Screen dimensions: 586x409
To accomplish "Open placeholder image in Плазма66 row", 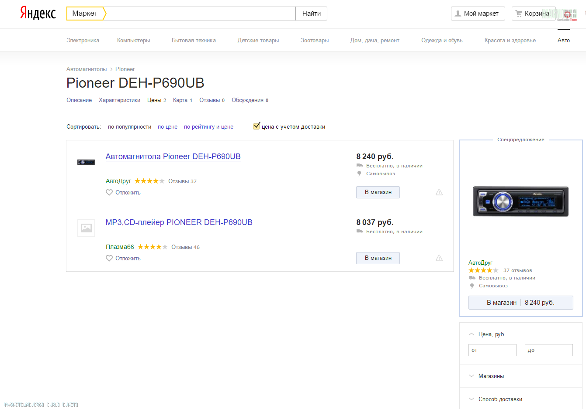I will coord(86,228).
